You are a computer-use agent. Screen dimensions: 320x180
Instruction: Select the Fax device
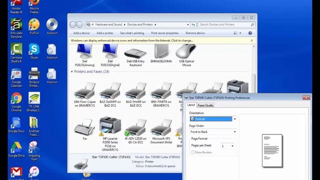(x=84, y=129)
